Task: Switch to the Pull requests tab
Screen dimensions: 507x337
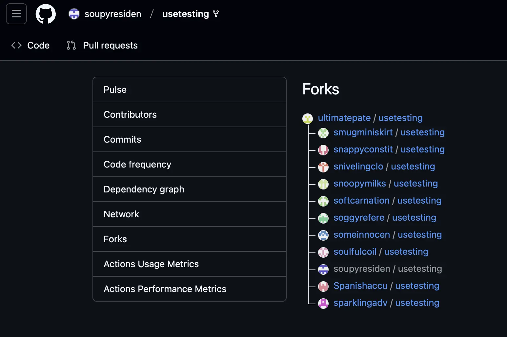Action: click(x=110, y=45)
